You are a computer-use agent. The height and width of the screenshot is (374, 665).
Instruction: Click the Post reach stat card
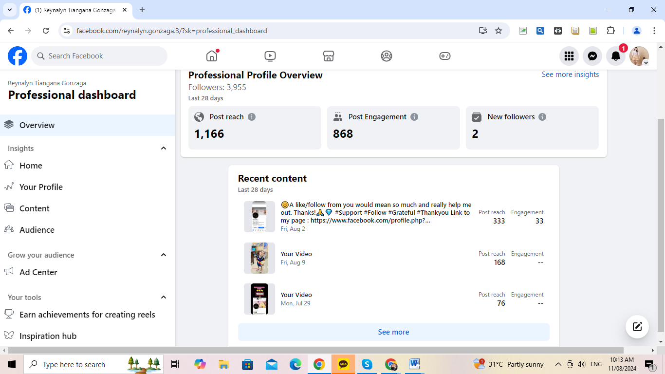coord(255,128)
